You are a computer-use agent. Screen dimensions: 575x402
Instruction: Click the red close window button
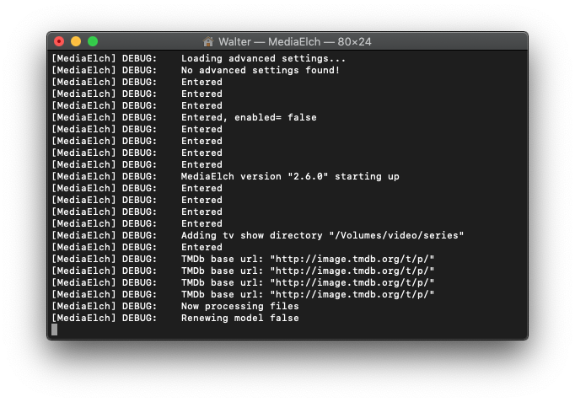coord(59,41)
